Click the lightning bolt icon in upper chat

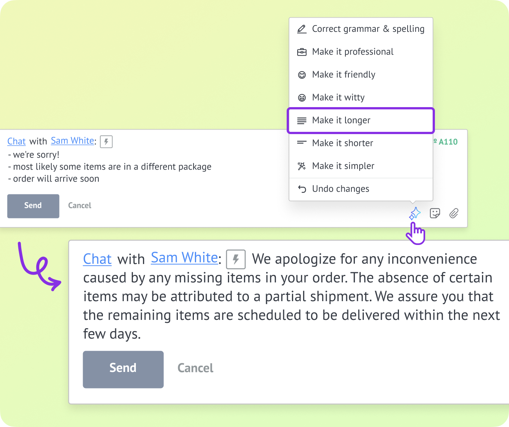click(x=106, y=142)
